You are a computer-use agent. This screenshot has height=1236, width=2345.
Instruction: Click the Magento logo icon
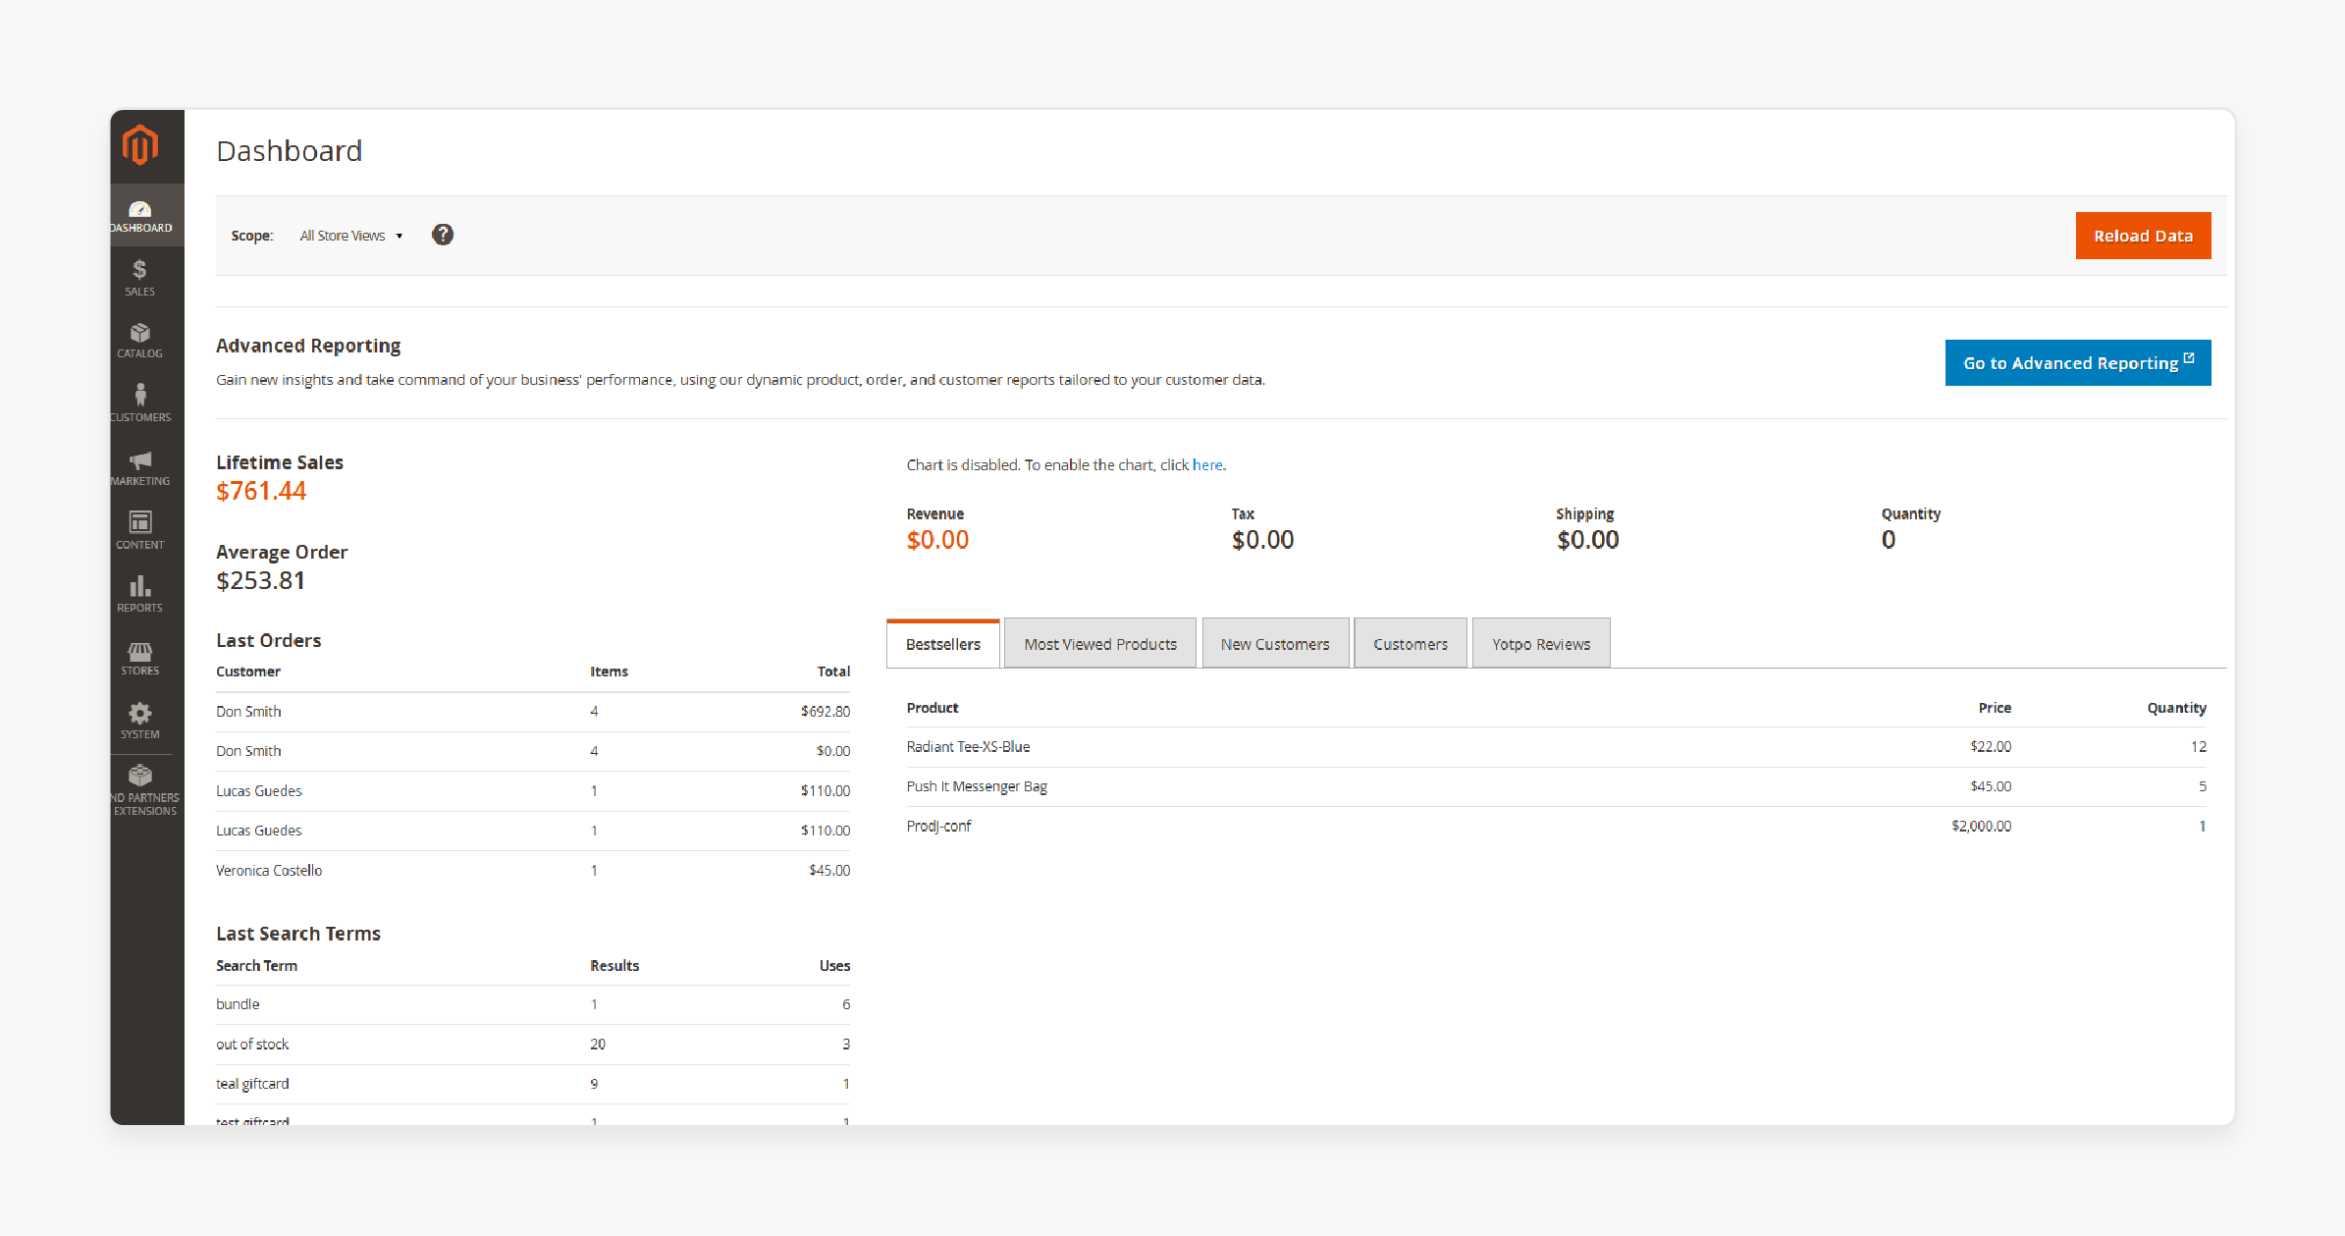coord(140,145)
